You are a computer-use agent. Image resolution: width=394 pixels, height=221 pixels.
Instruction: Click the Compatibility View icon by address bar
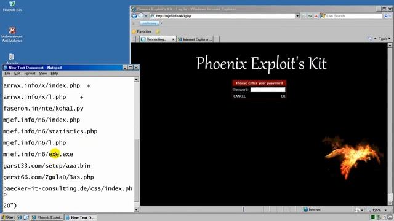click(304, 16)
